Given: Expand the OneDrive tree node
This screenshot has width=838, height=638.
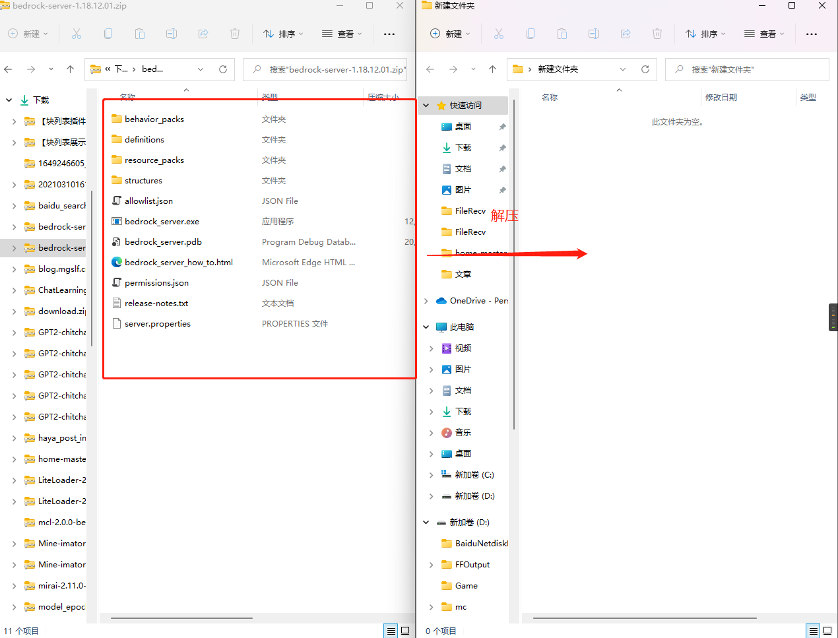Looking at the screenshot, I should [x=426, y=301].
